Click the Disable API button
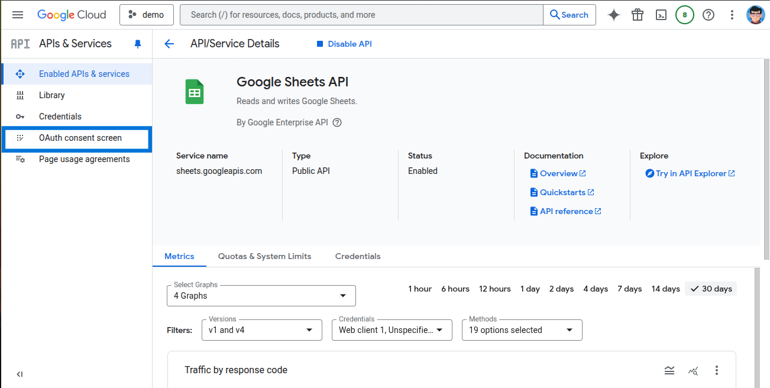This screenshot has height=388, width=770. pyautogui.click(x=344, y=44)
